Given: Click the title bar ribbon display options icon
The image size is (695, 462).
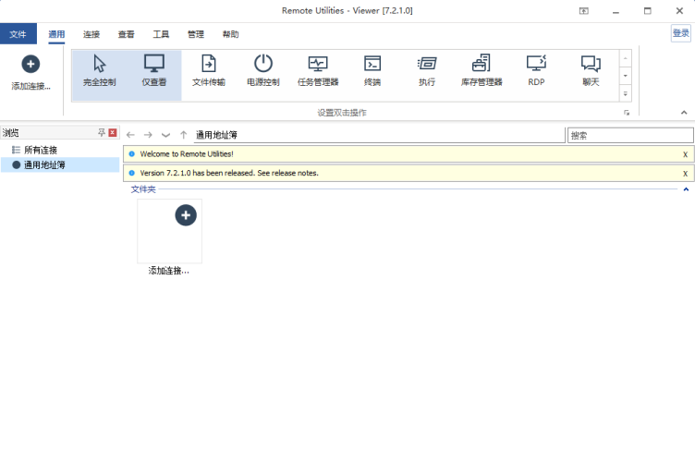Looking at the screenshot, I should (584, 11).
